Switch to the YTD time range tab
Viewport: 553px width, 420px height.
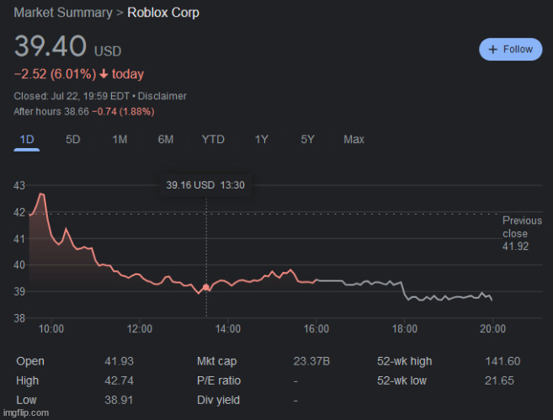[x=213, y=139]
